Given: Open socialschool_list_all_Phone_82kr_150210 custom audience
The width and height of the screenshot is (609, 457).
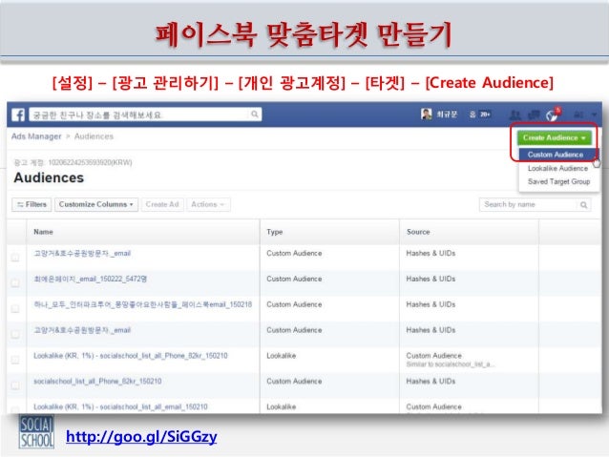Looking at the screenshot, I should coord(97,382).
